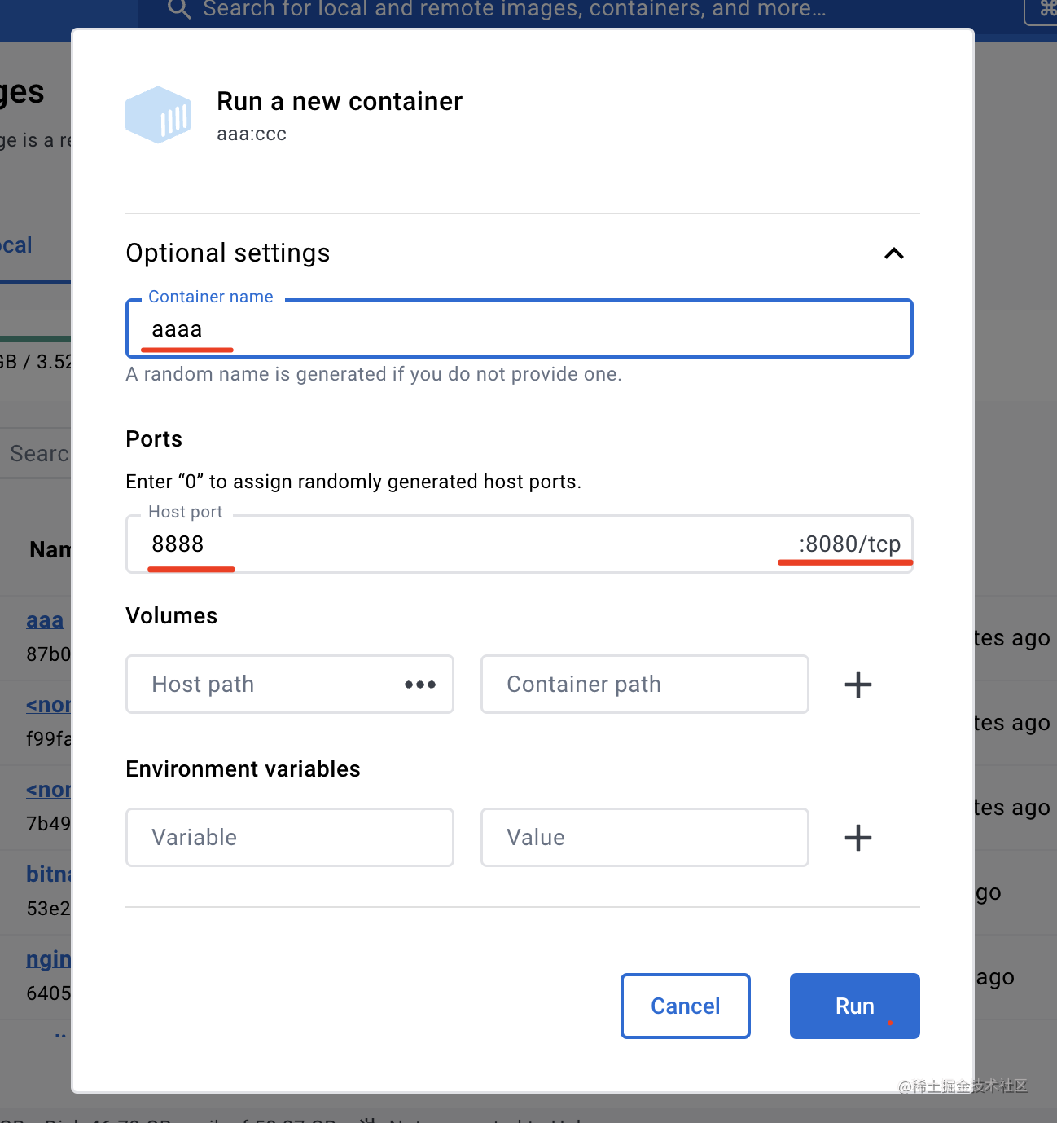Browse host path with three-dots icon
Viewport: 1057px width, 1123px height.
pos(420,685)
